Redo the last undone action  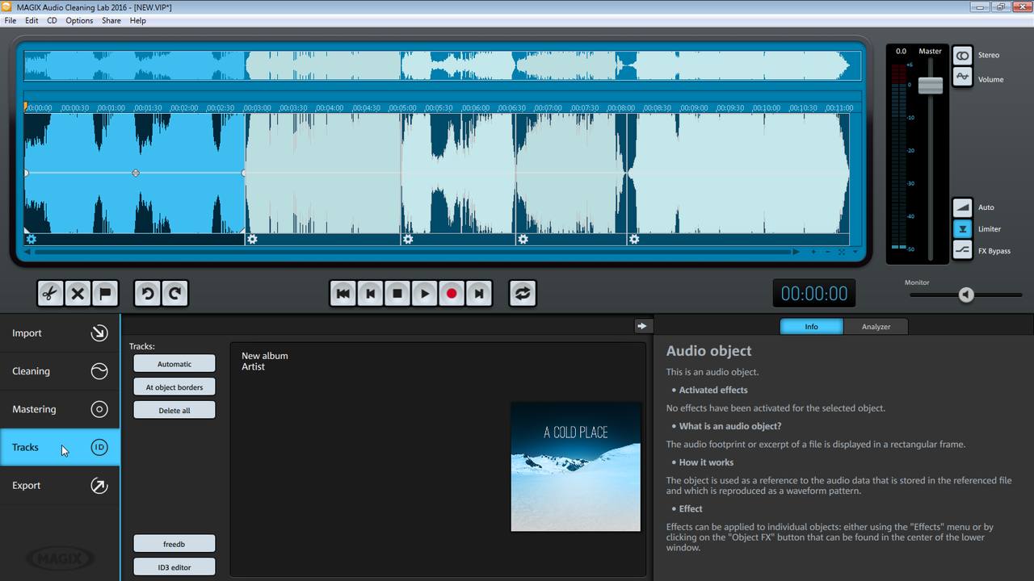point(174,294)
